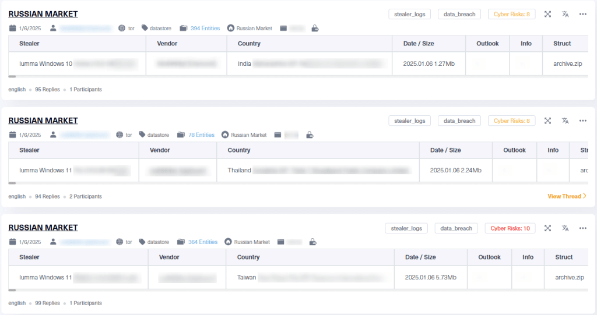
Task: Click Outlook column header in Thailand table
Action: pos(514,150)
